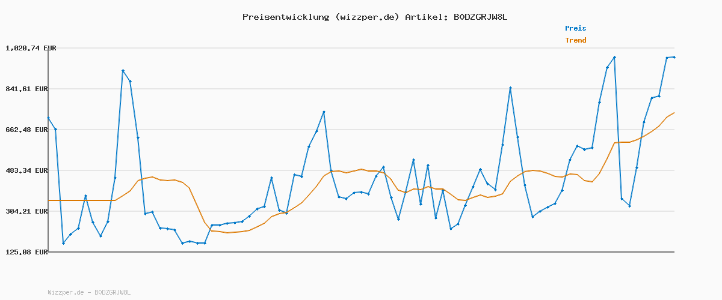The image size is (722, 300).
Task: Click the chart title 'Preisentwicklung (wizzper.de)'
Action: (321, 17)
